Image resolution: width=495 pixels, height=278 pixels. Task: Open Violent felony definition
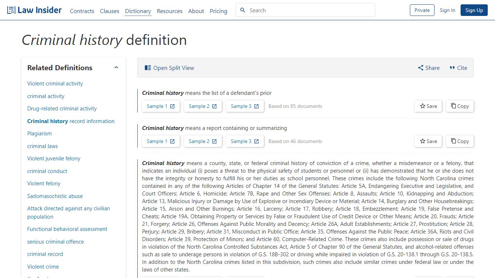point(44,184)
